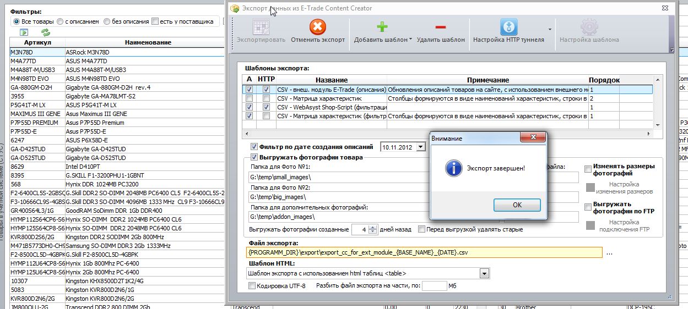This screenshot has width=688, height=309.
Task: Click OK in the Внимание dialog
Action: (517, 205)
